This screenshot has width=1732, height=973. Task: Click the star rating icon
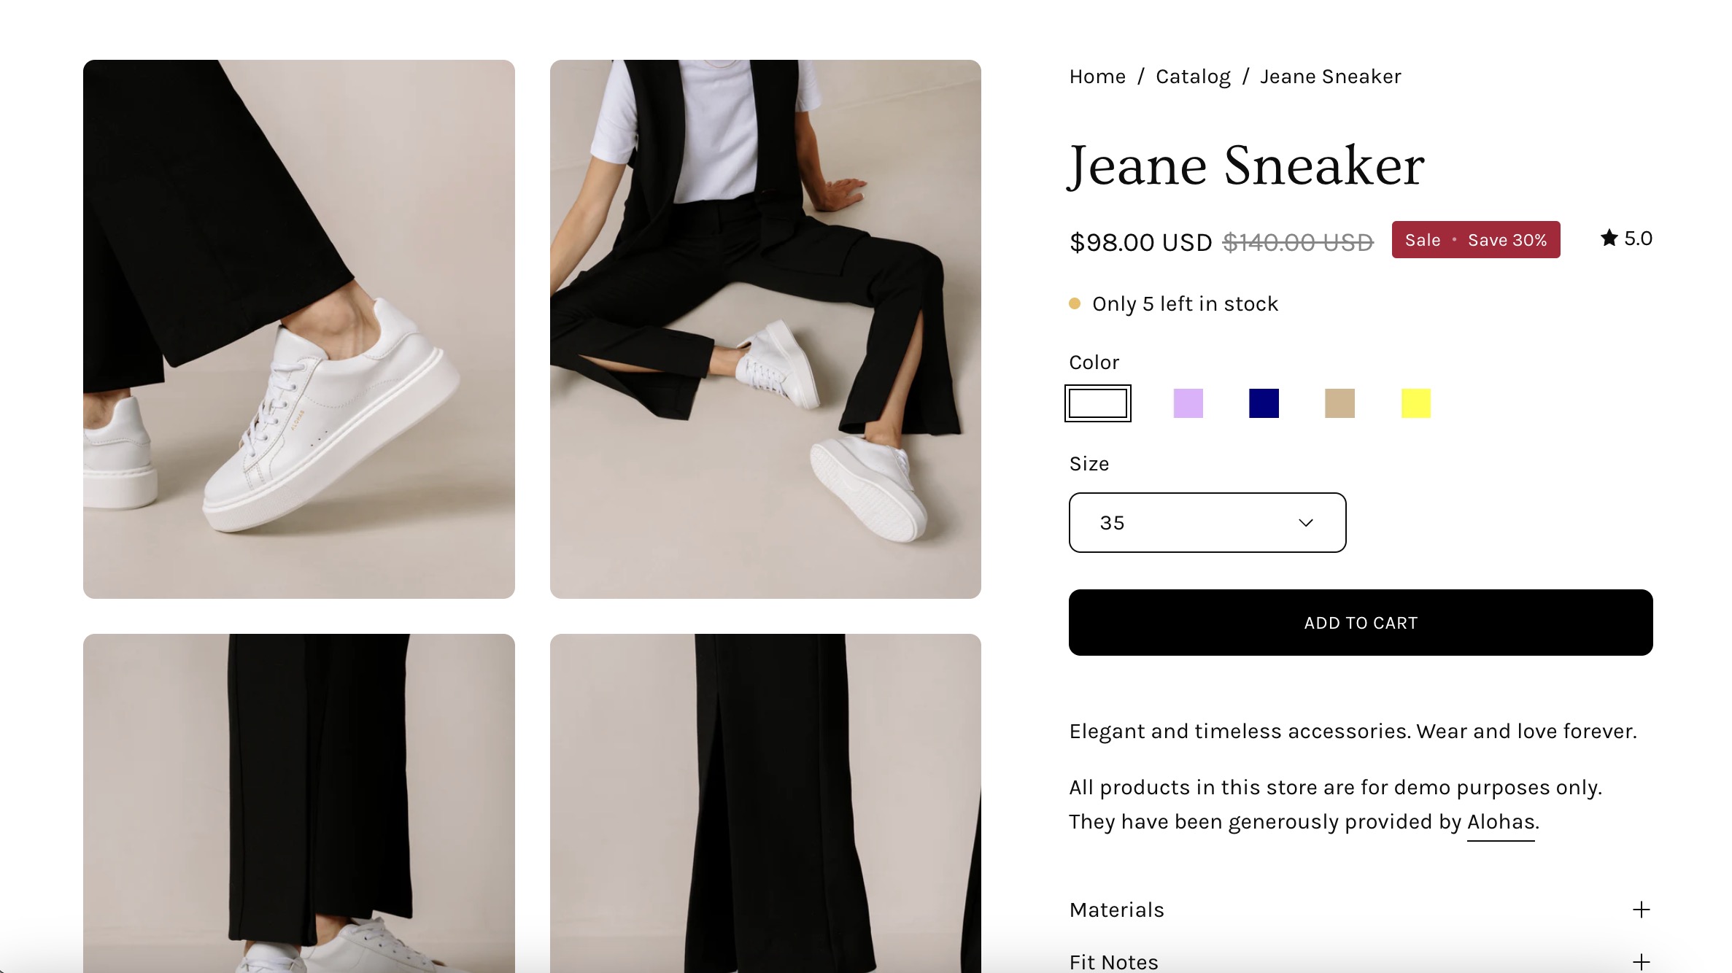pos(1609,238)
